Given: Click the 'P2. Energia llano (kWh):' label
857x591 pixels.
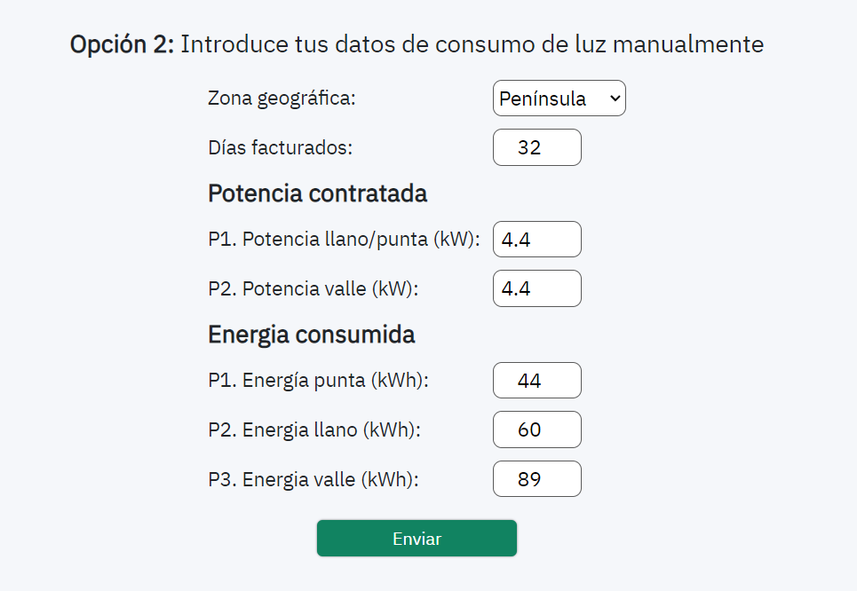Looking at the screenshot, I should pos(314,429).
